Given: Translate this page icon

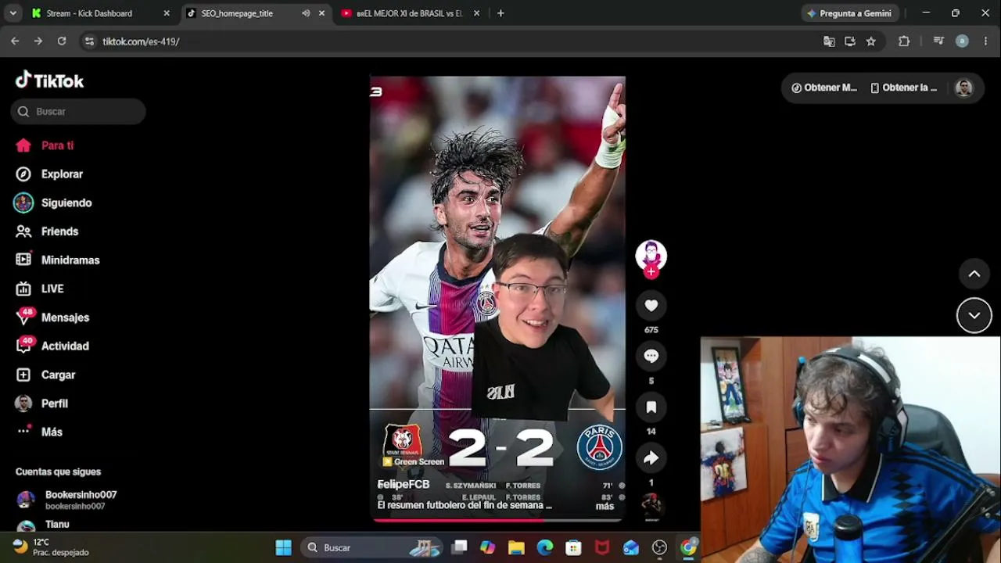Looking at the screenshot, I should pyautogui.click(x=829, y=41).
